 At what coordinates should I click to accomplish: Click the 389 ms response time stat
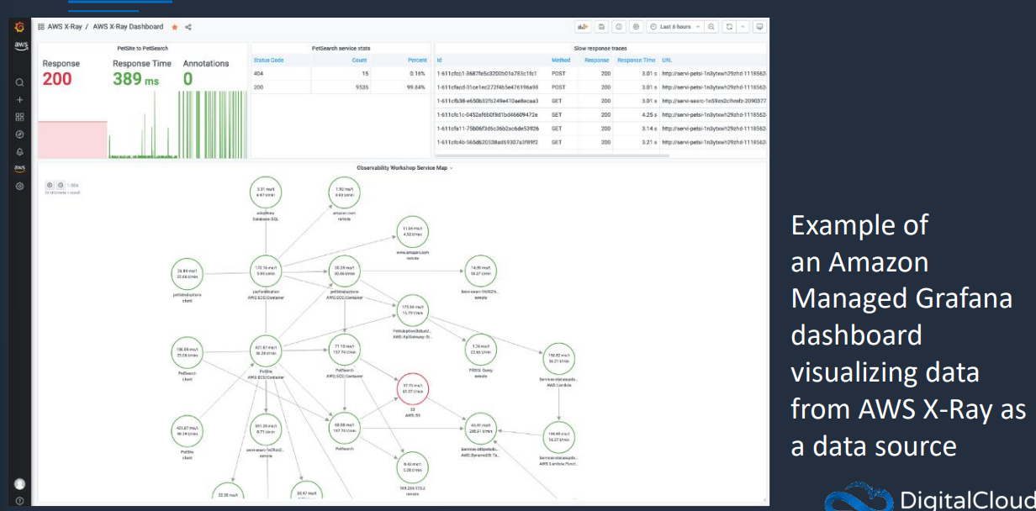pos(136,79)
